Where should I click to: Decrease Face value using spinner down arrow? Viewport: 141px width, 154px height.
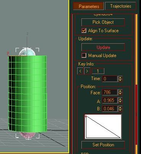point(120,94)
